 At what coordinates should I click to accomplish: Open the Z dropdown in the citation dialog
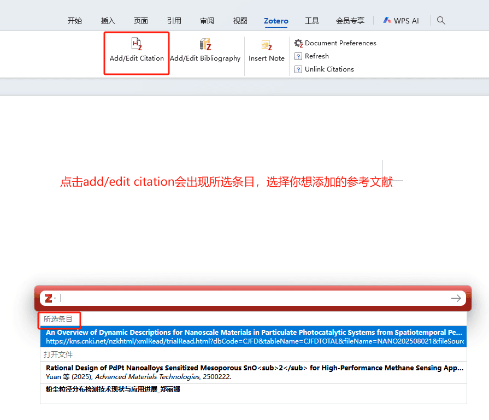54,298
